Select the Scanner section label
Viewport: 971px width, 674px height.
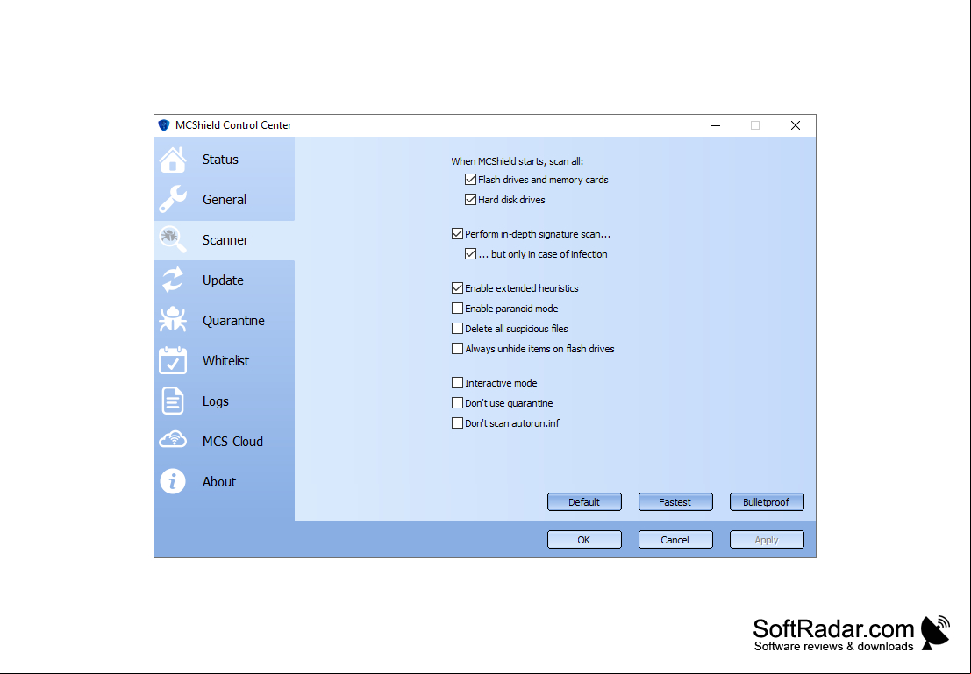point(225,239)
